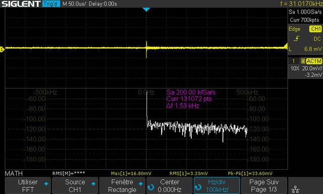Click the yellow channel 1 ground marker
323x194 pixels.
point(2,50)
